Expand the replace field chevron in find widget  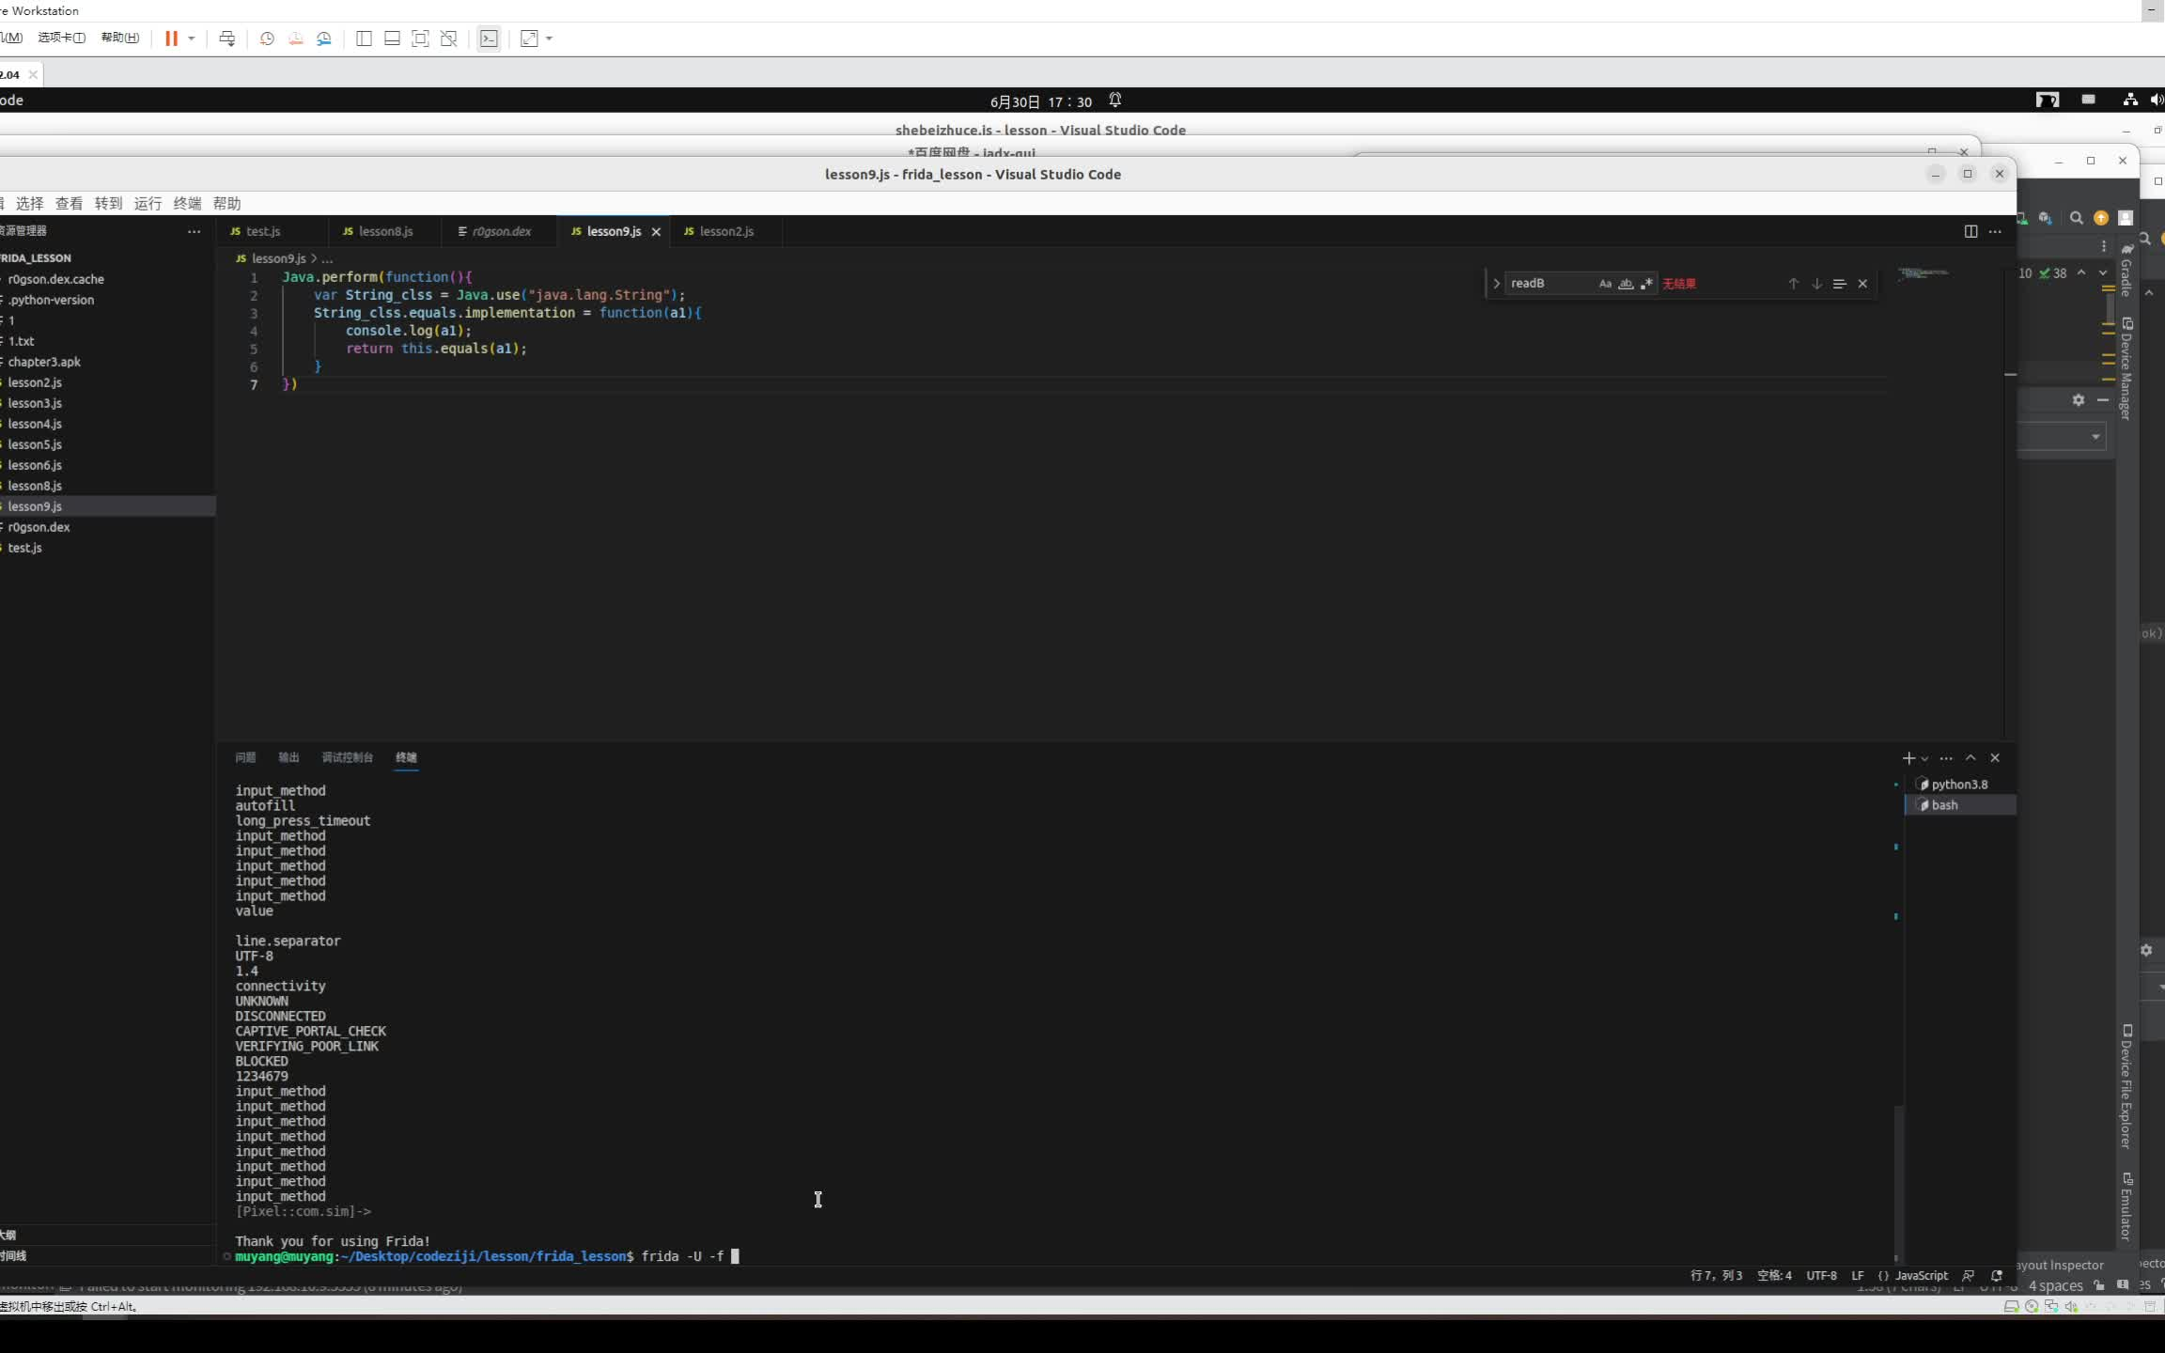[1496, 284]
